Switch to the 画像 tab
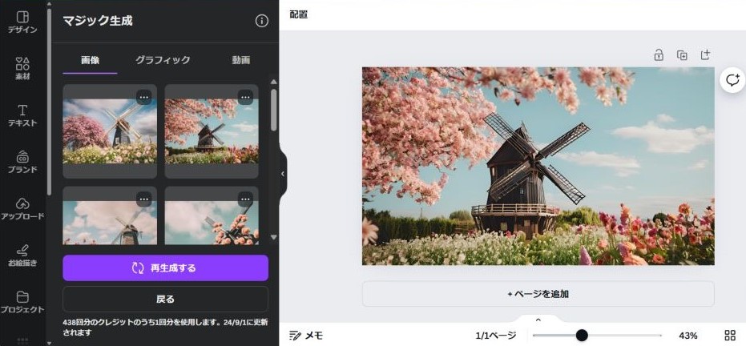Screen dimensions: 746x346 tap(90, 60)
